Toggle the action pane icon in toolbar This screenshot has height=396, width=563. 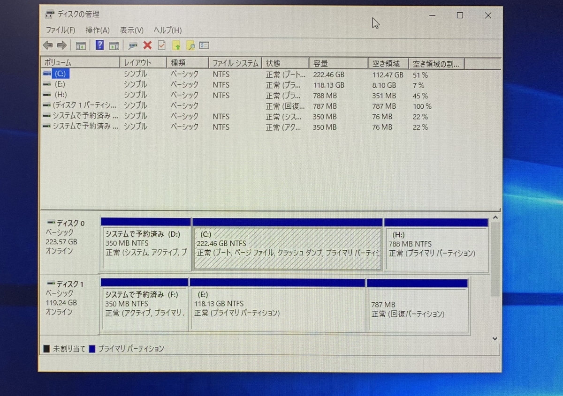pos(114,45)
